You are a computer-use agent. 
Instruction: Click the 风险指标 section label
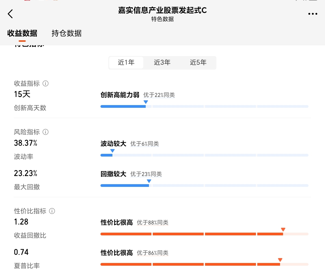(x=27, y=132)
